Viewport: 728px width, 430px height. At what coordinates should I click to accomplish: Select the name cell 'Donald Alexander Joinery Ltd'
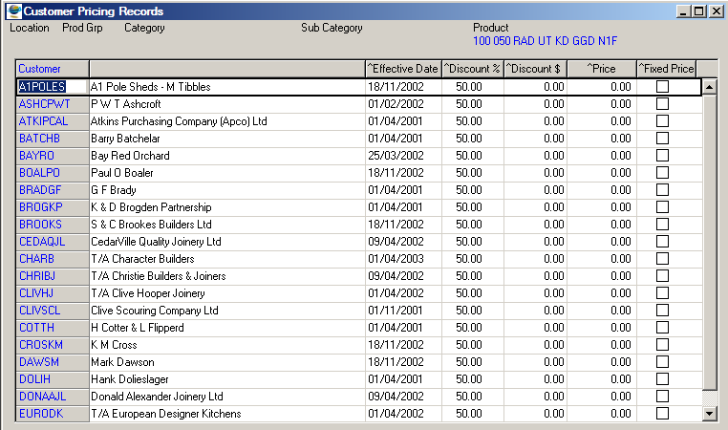point(227,397)
